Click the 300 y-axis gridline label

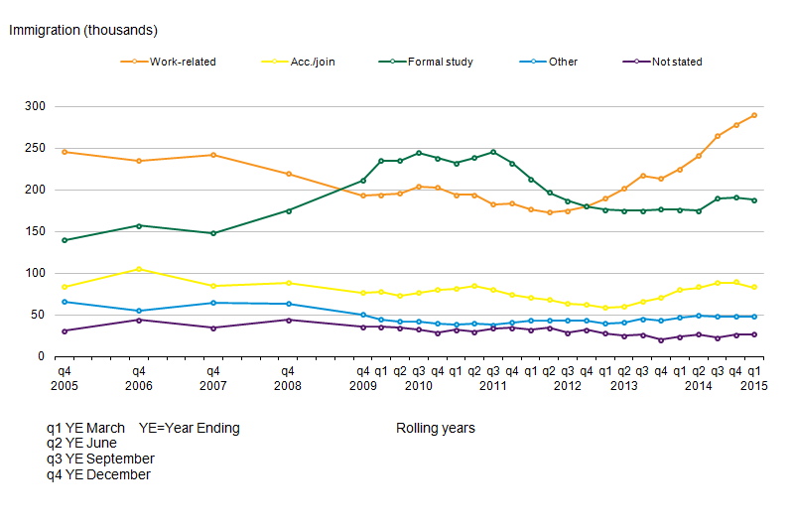coord(36,106)
